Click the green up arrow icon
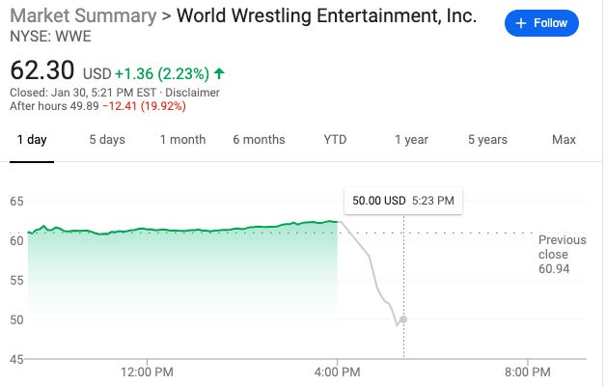Screen dimensions: 606x386 pyautogui.click(x=220, y=73)
